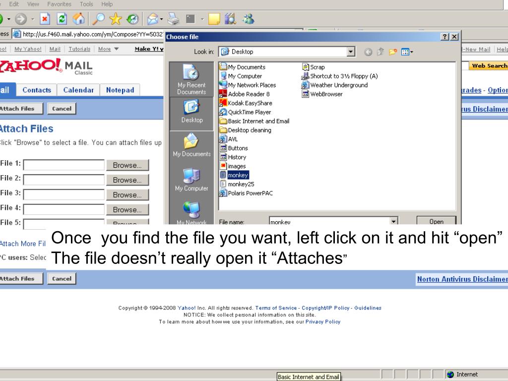Select the Basic Internet and Email folder

click(254, 121)
